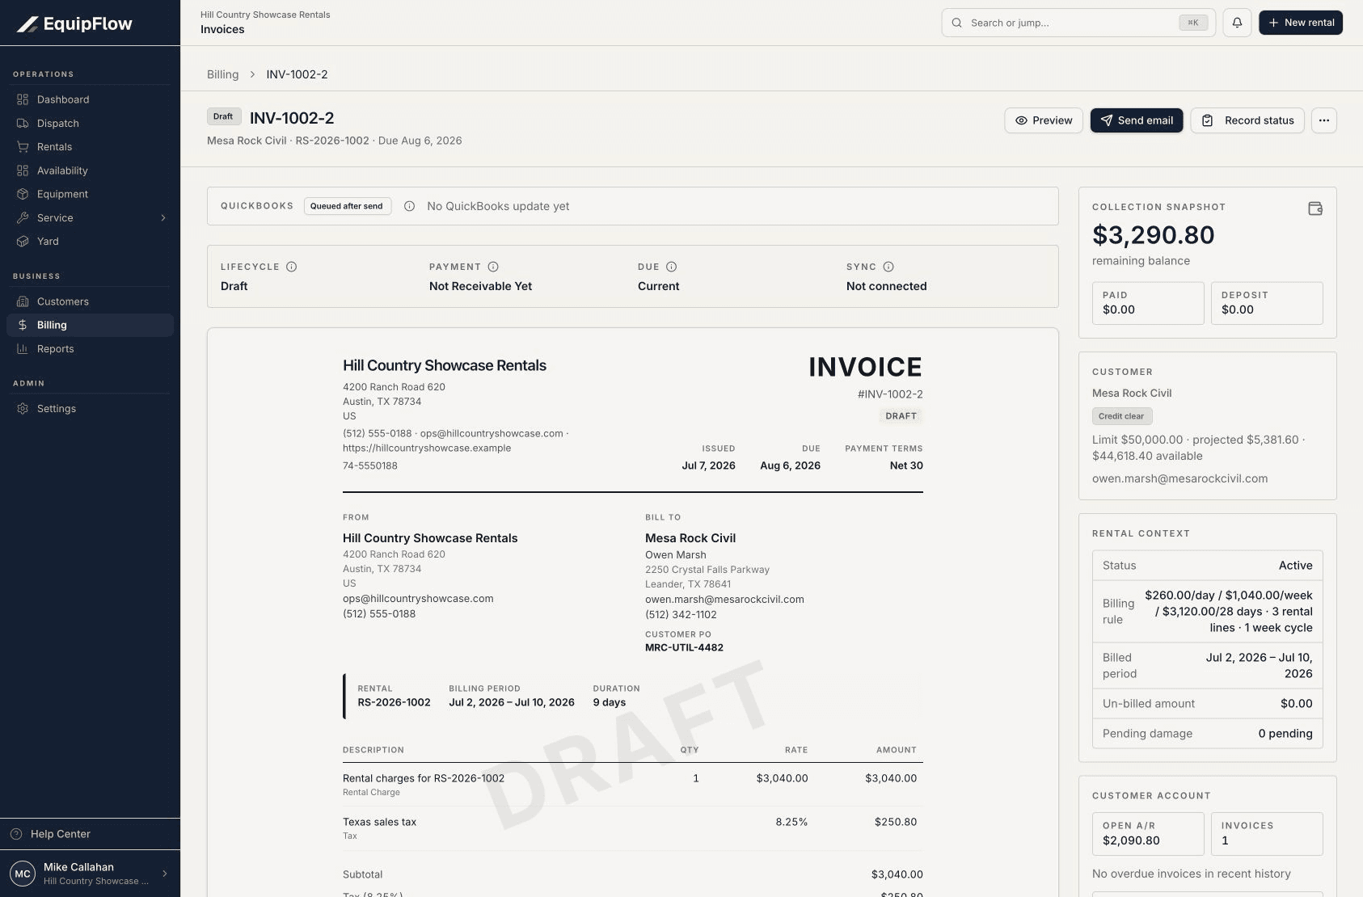Click the Payment info icon
The height and width of the screenshot is (897, 1363).
click(x=493, y=267)
